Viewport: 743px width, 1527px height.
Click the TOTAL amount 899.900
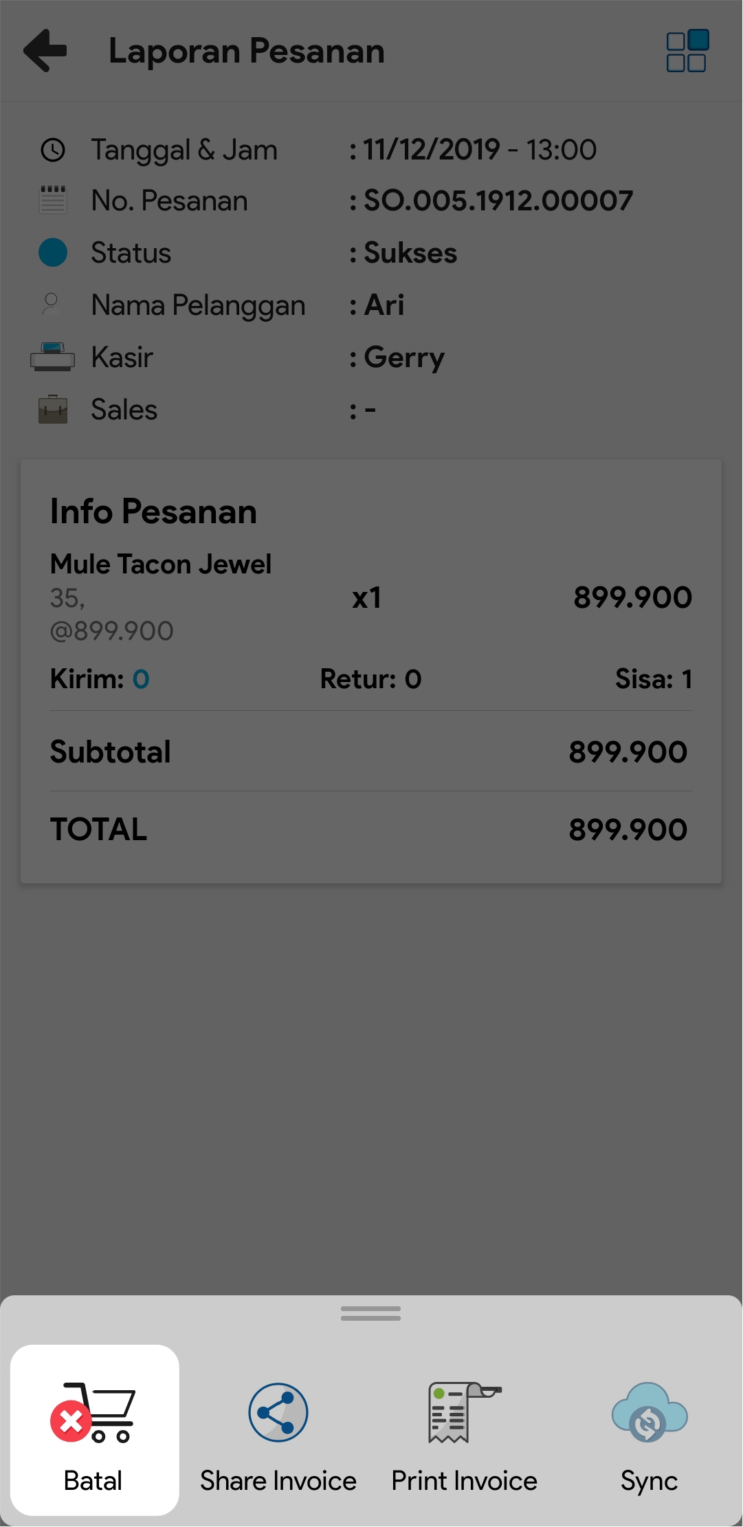(628, 830)
